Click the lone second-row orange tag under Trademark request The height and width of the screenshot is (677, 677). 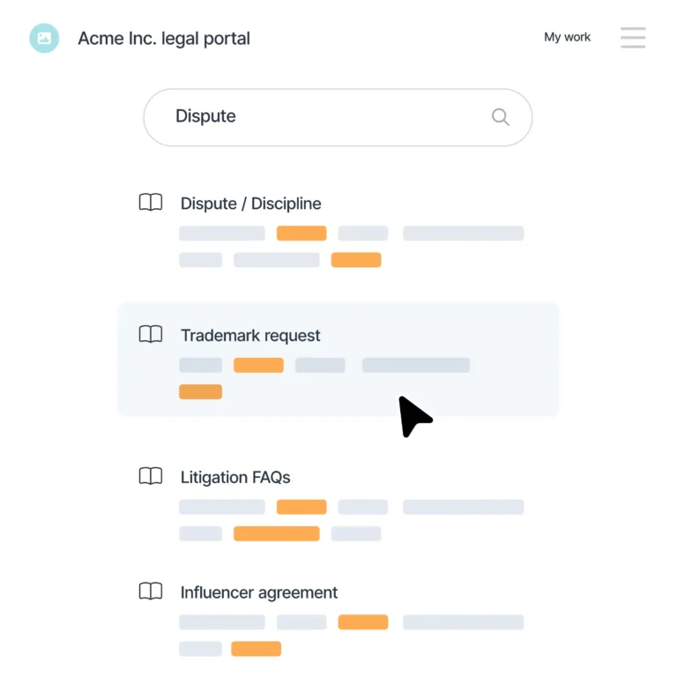point(200,391)
